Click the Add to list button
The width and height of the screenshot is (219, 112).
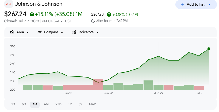(196, 4)
